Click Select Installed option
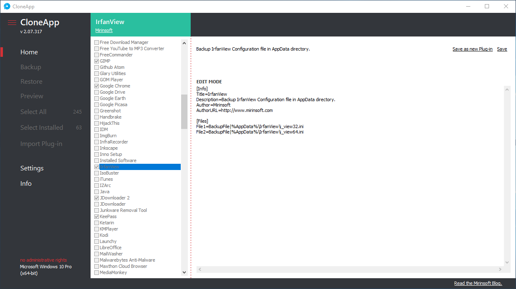The height and width of the screenshot is (289, 516). click(42, 128)
